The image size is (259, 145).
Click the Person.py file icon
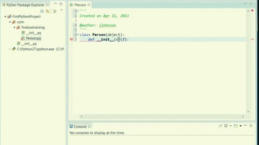[23, 38]
